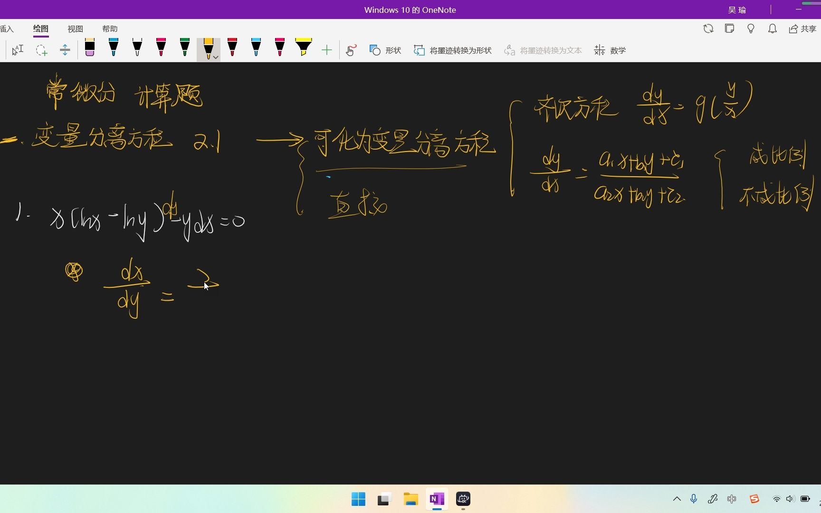Open the Insert Space tool
This screenshot has width=821, height=513.
[x=65, y=50]
